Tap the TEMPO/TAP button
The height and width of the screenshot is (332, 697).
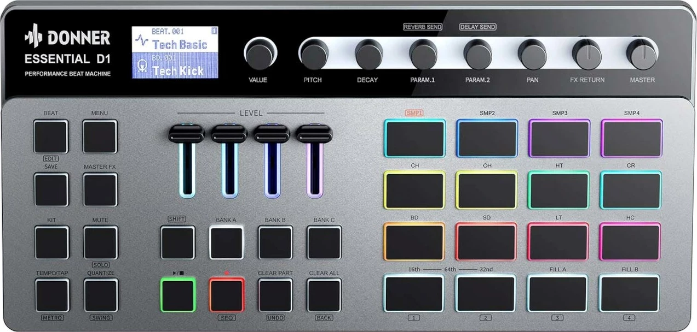52,295
